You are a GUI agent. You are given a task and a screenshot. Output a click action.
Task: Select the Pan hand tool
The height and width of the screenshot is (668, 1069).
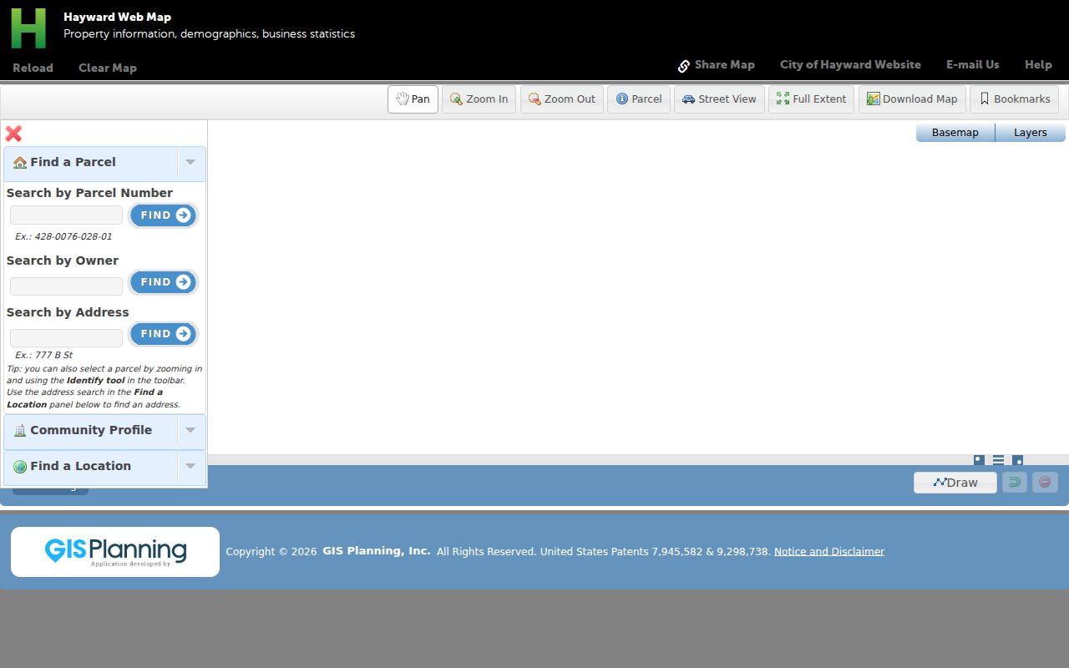coord(413,99)
